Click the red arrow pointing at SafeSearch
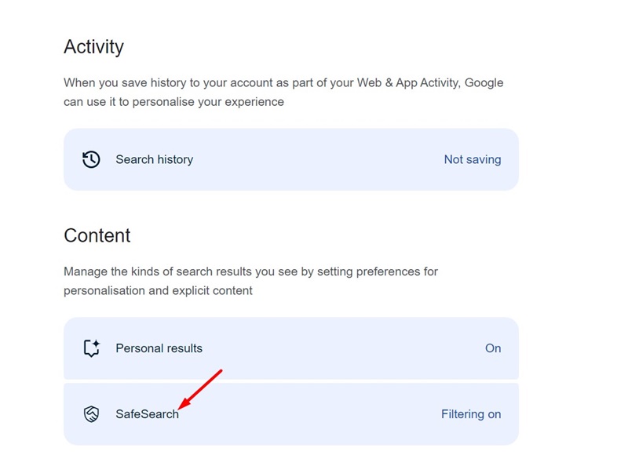Screen dimensions: 628x466 coord(200,390)
